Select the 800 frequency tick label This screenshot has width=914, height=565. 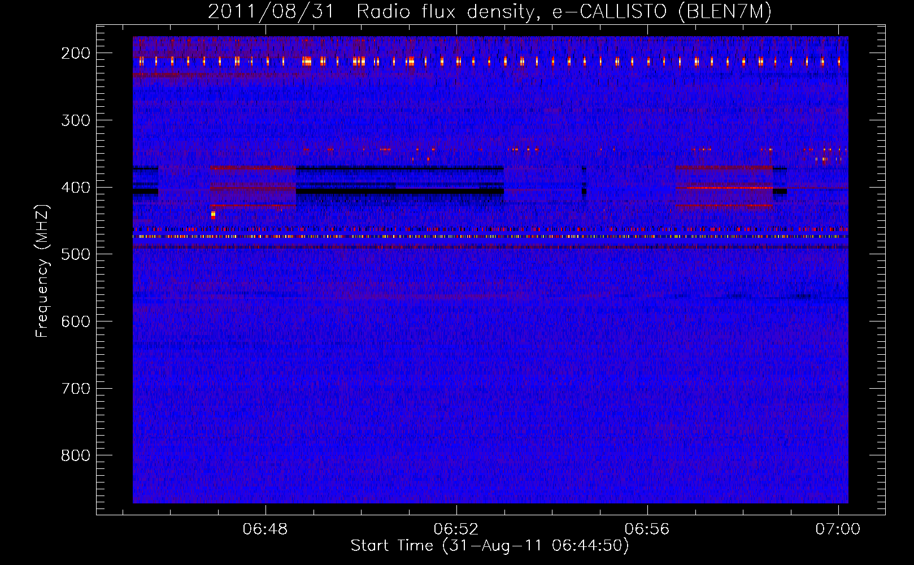76,455
